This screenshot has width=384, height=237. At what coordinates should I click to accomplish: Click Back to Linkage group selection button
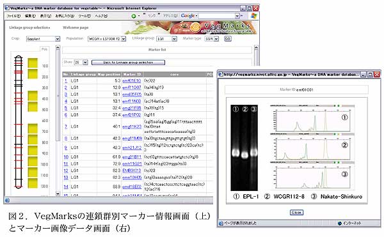pyautogui.click(x=128, y=63)
